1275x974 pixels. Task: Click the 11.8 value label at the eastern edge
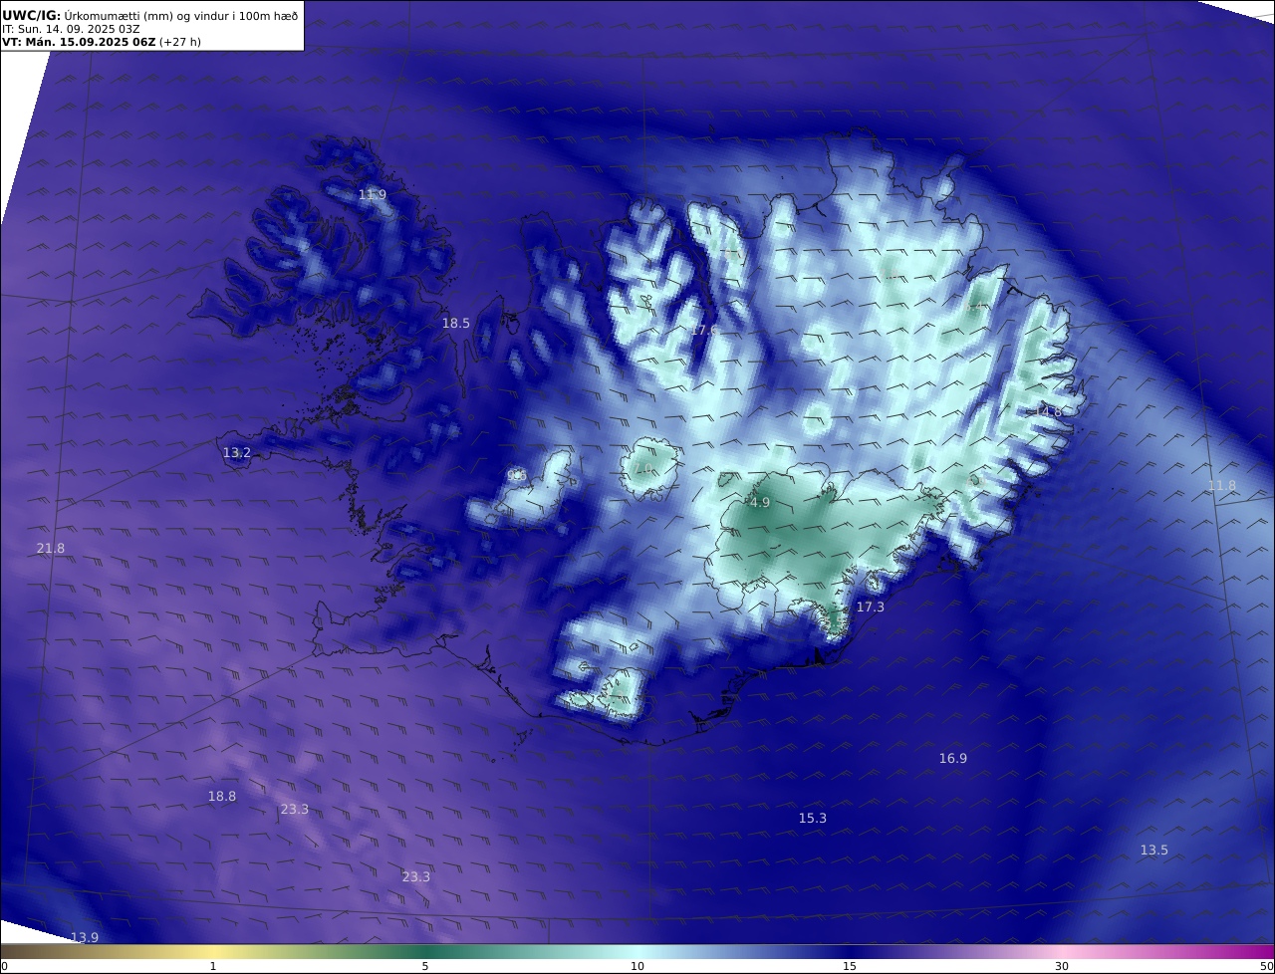pyautogui.click(x=1222, y=486)
